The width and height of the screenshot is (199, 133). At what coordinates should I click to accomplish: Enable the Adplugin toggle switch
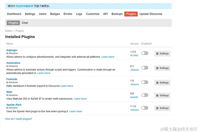[x=145, y=53]
